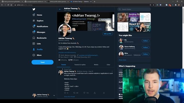Screen dimensions: 184x103
Task: Open youtube link next to location
Action: [x=89, y=55]
